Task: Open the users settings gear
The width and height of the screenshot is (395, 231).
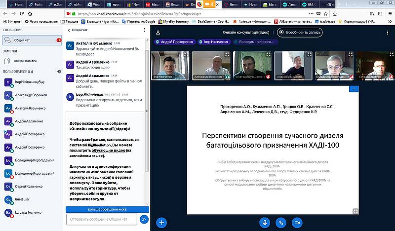Action: click(x=59, y=72)
